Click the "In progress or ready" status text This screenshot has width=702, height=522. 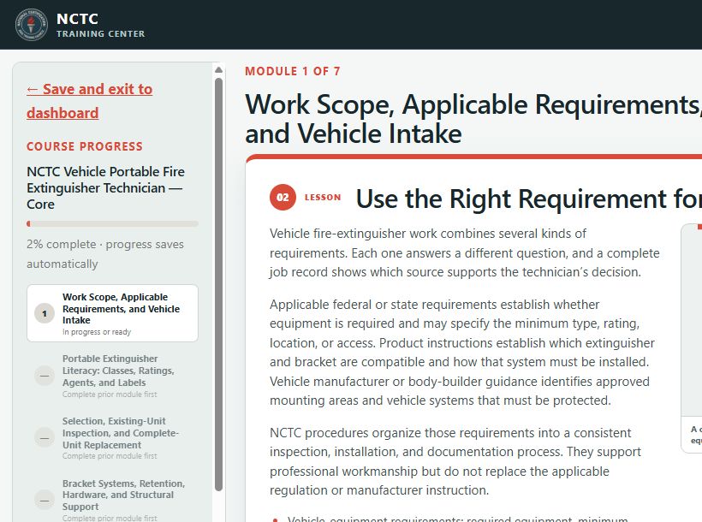(x=97, y=332)
